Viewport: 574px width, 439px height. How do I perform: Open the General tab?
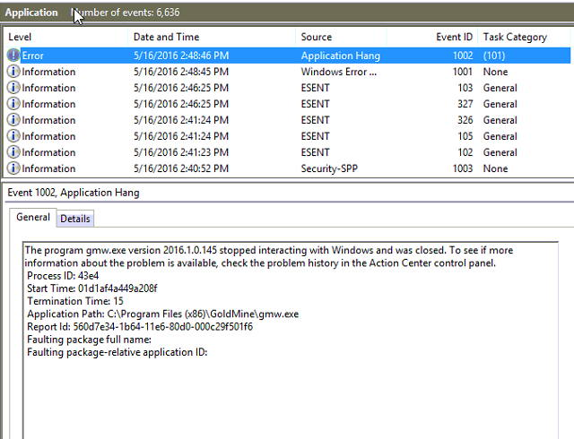(x=32, y=218)
